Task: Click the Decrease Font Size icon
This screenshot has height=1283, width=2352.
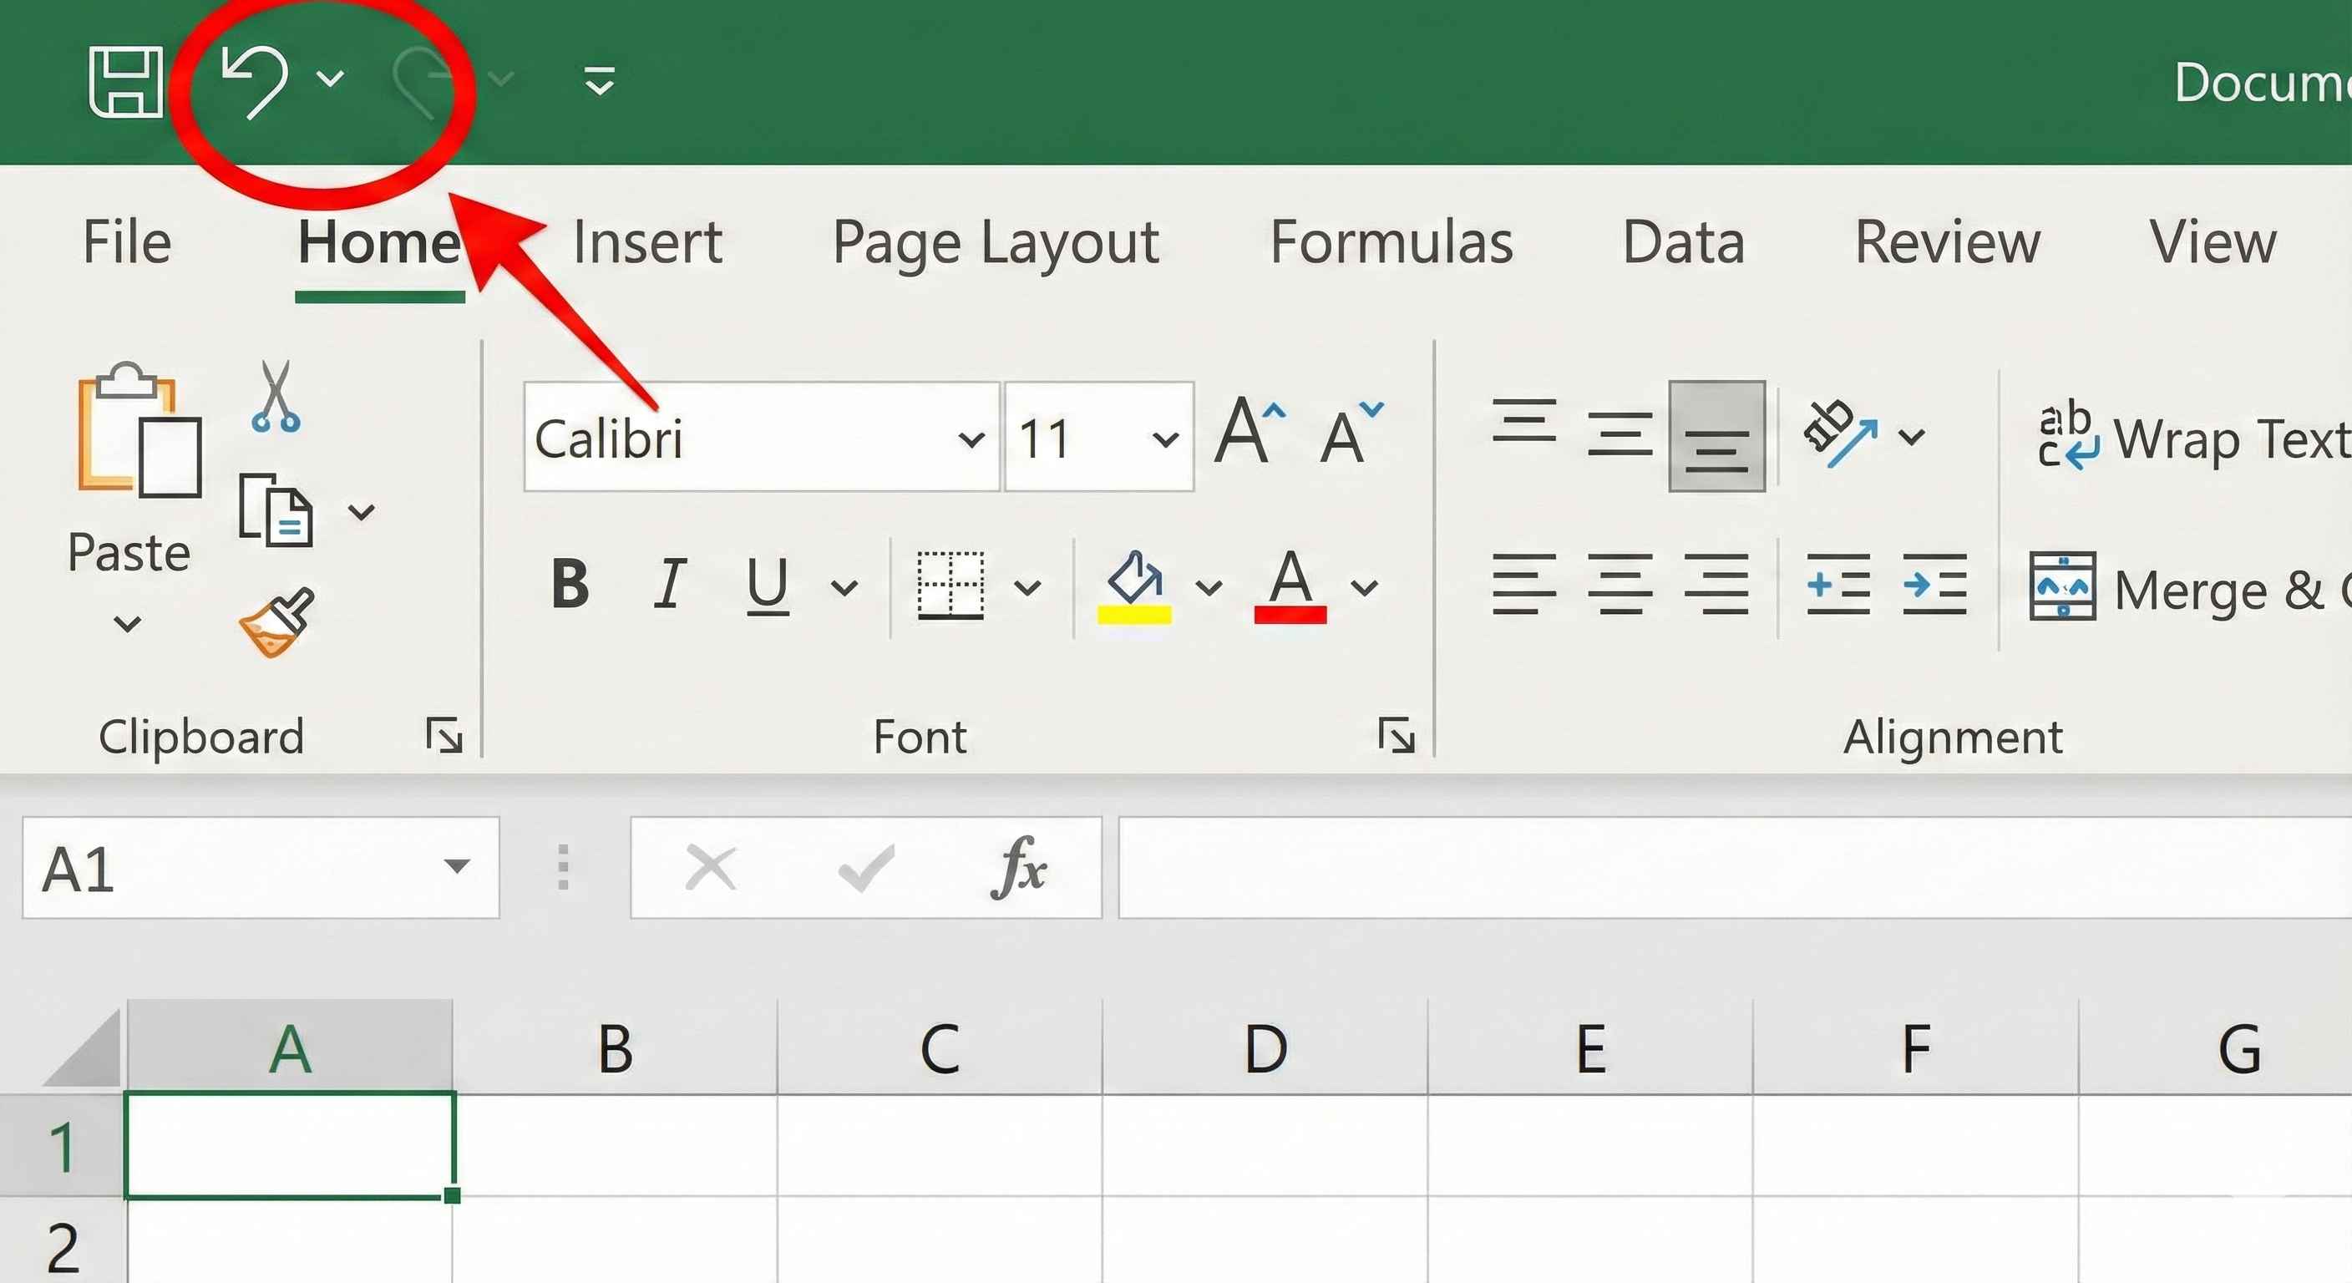Action: (1351, 434)
